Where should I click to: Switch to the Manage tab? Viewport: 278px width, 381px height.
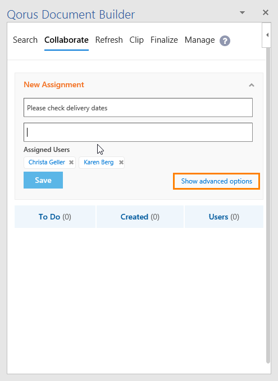point(199,40)
